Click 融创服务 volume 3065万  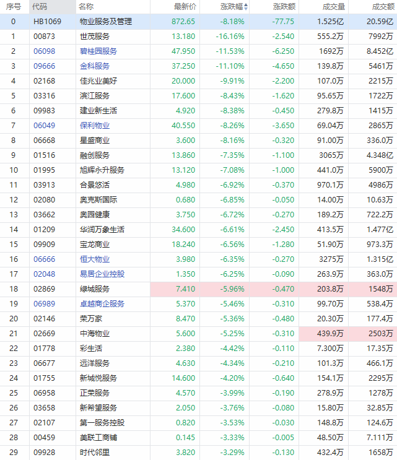click(x=331, y=155)
